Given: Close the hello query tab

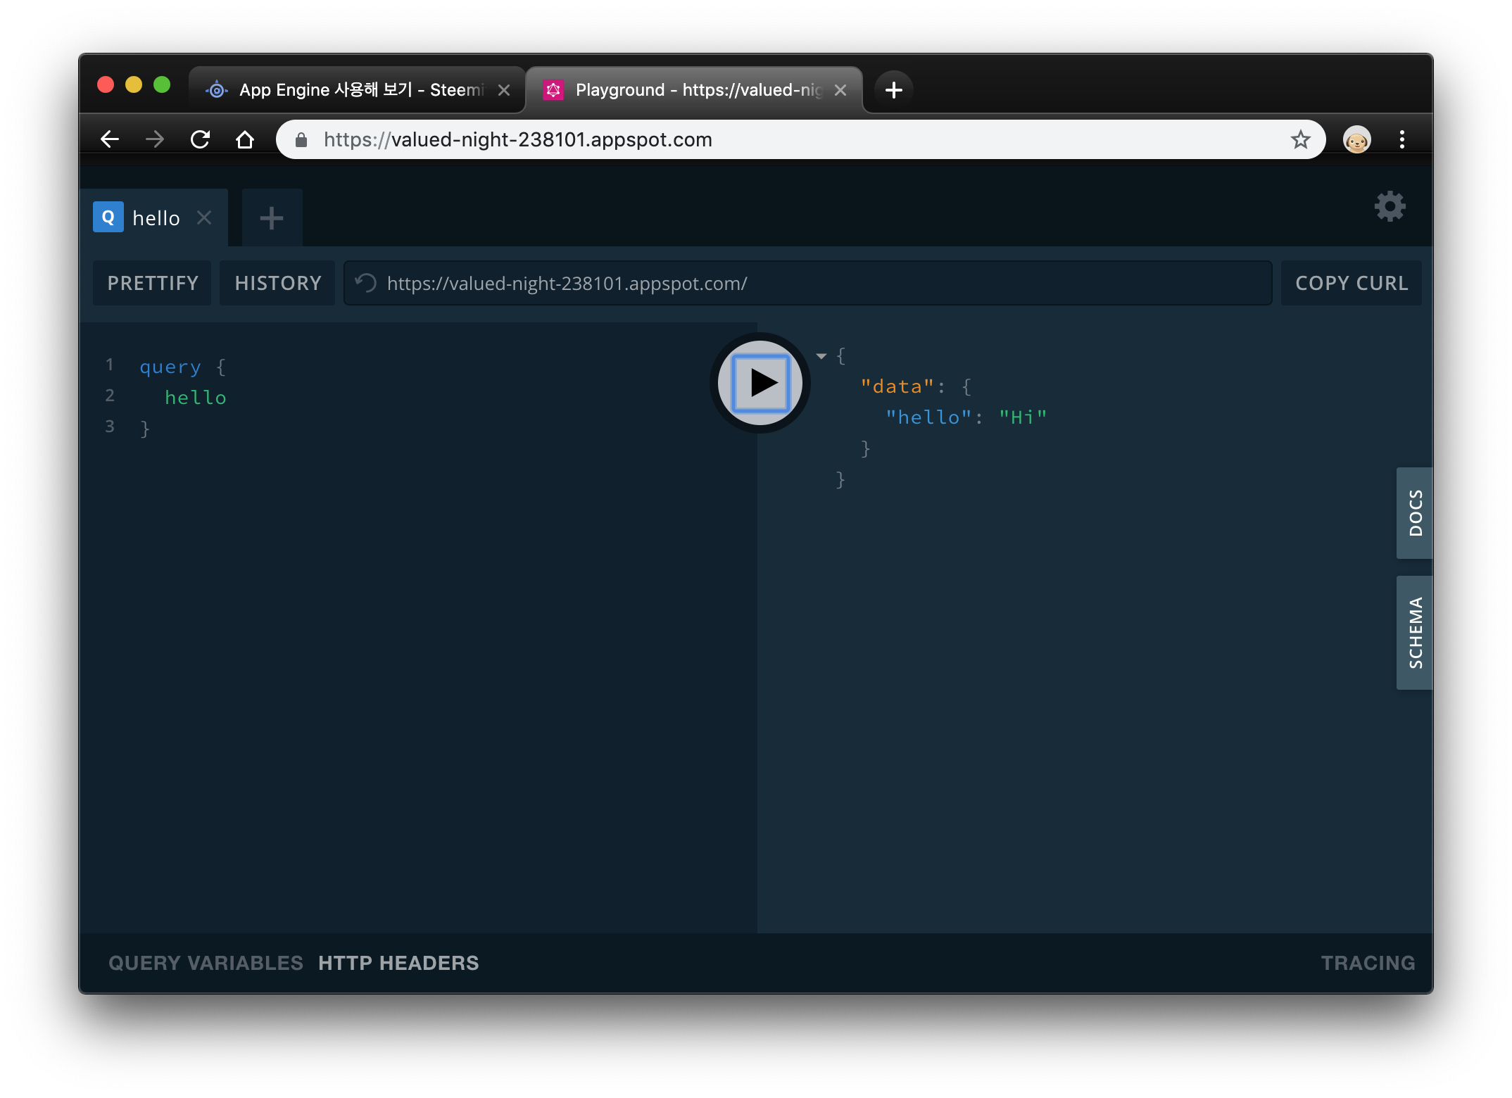Looking at the screenshot, I should (x=204, y=218).
